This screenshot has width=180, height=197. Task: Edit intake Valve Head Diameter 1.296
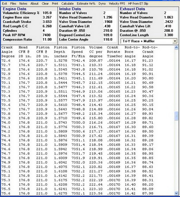(x=110, y=17)
